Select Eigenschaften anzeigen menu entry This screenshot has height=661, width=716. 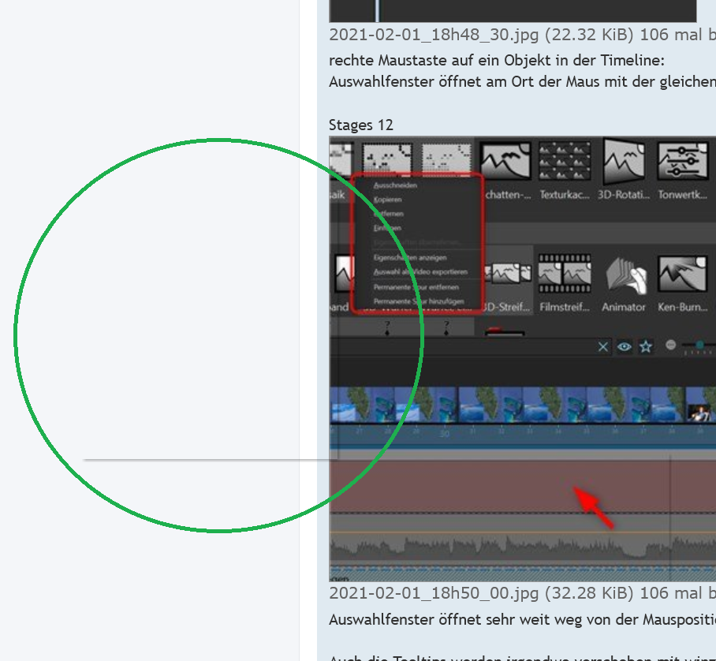click(x=410, y=257)
